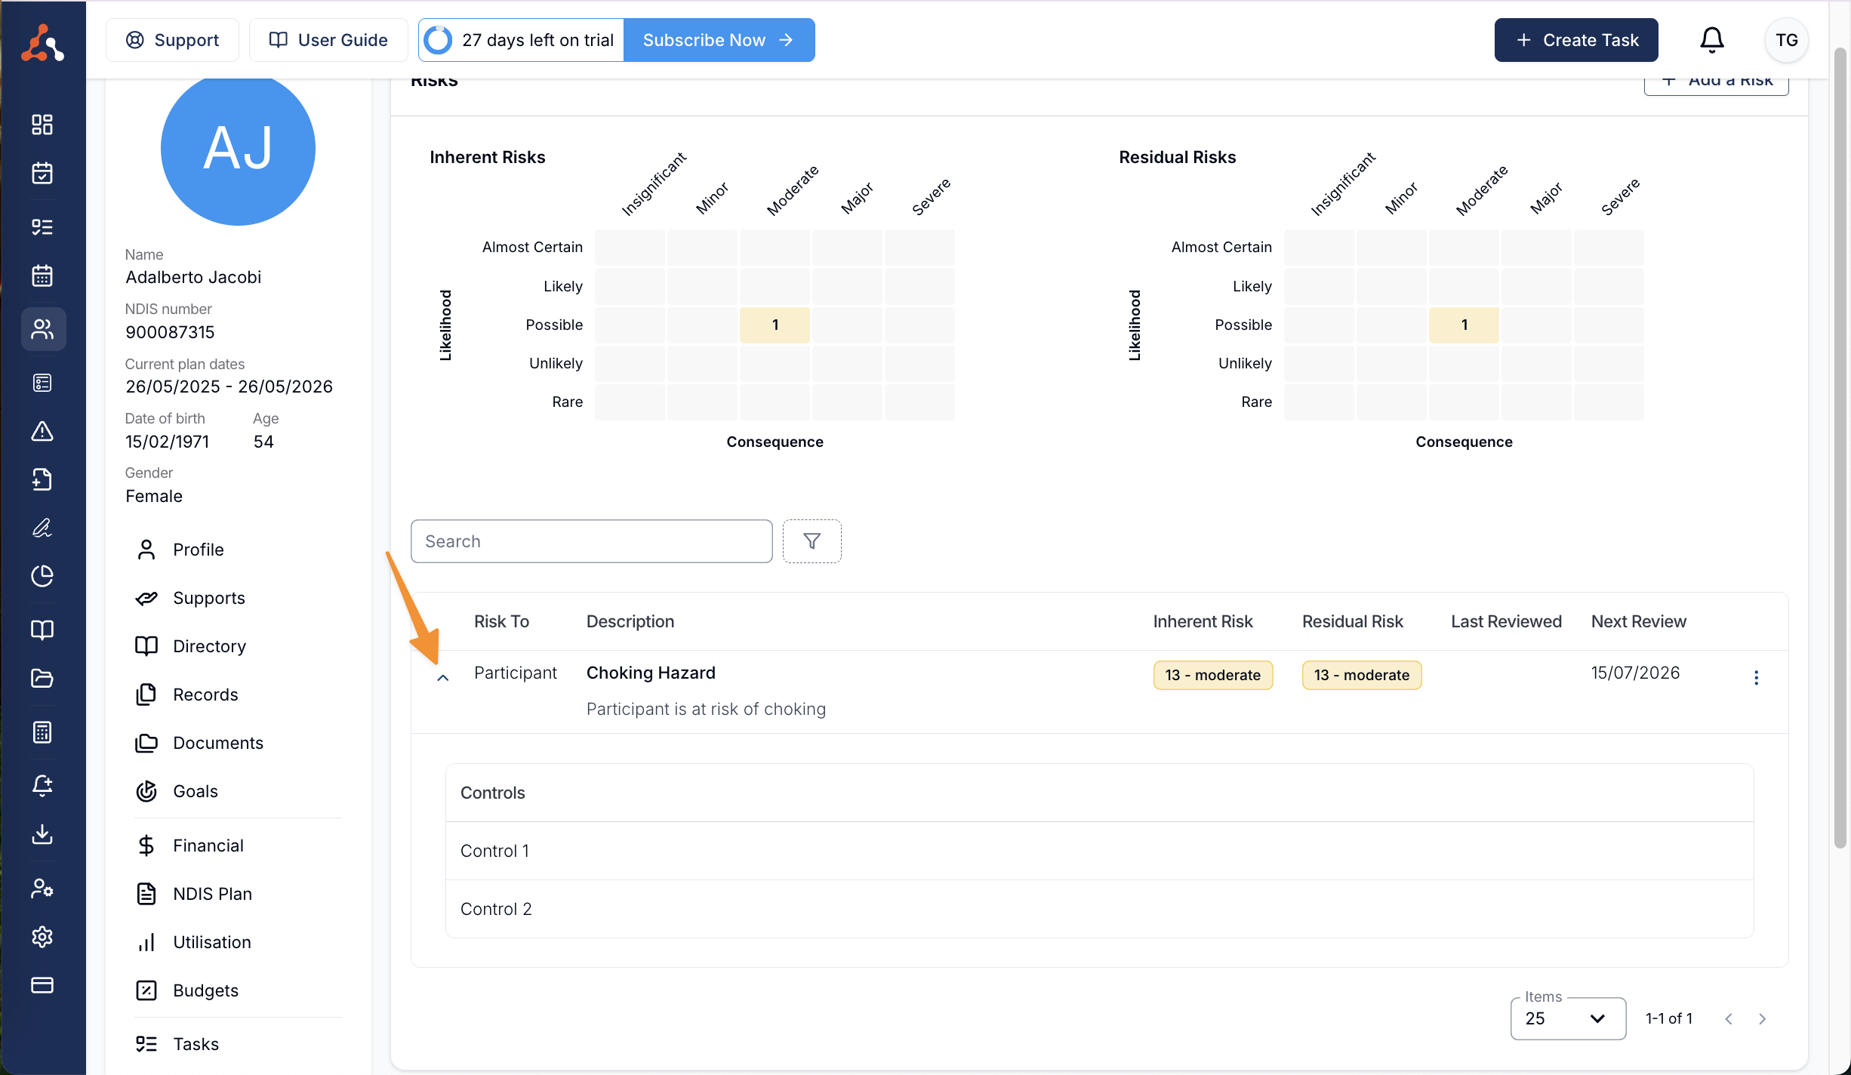Open the Items per page dropdown
The image size is (1851, 1075).
[1567, 1018]
